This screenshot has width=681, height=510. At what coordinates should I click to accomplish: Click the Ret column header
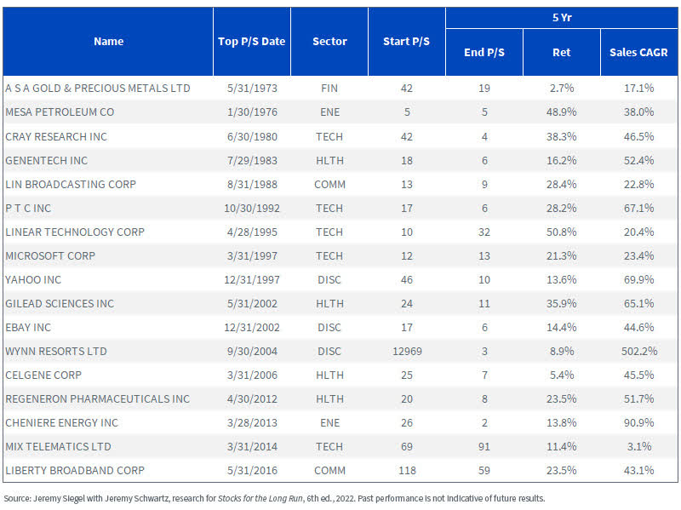click(x=562, y=53)
